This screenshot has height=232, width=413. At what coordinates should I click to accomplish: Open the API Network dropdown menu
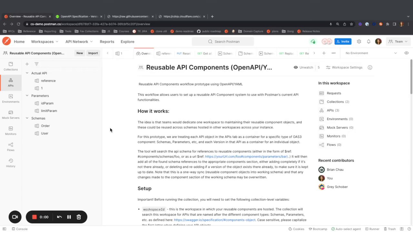pos(79,42)
